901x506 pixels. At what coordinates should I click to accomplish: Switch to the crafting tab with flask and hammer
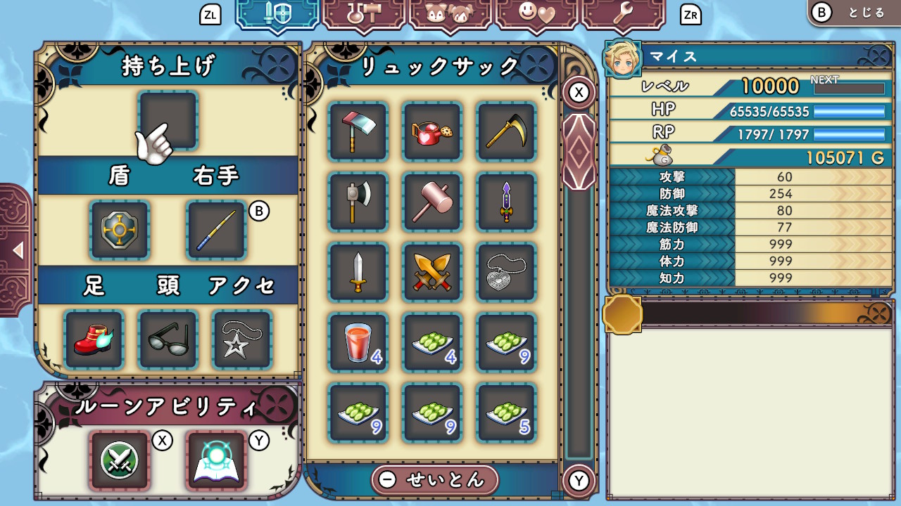coord(364,14)
